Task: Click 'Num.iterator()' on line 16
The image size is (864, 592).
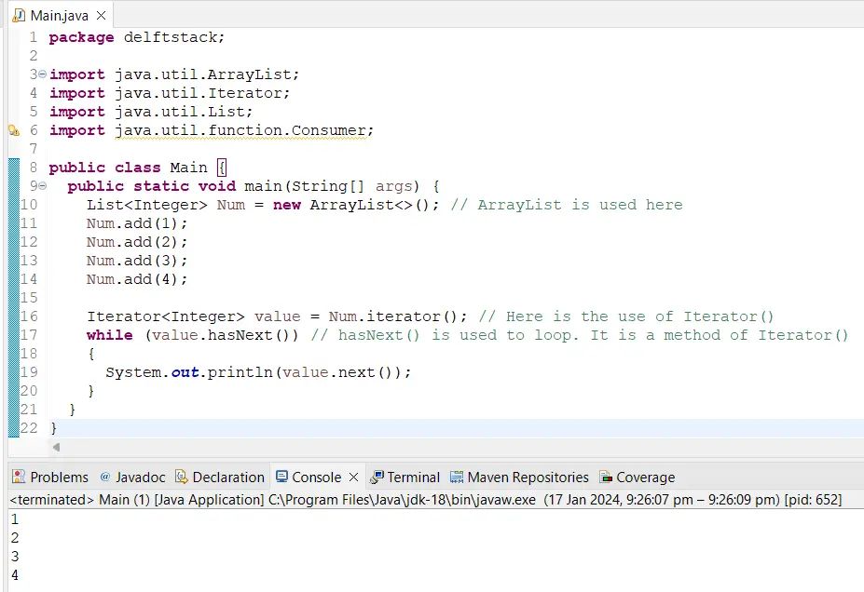Action: (x=393, y=316)
